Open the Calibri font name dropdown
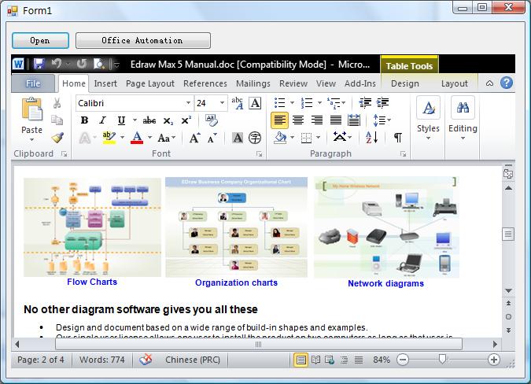Viewport: 531px width, 384px height. [188, 103]
